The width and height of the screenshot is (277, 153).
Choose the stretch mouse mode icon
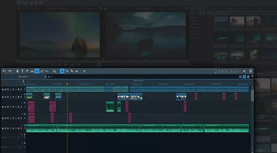point(76,71)
